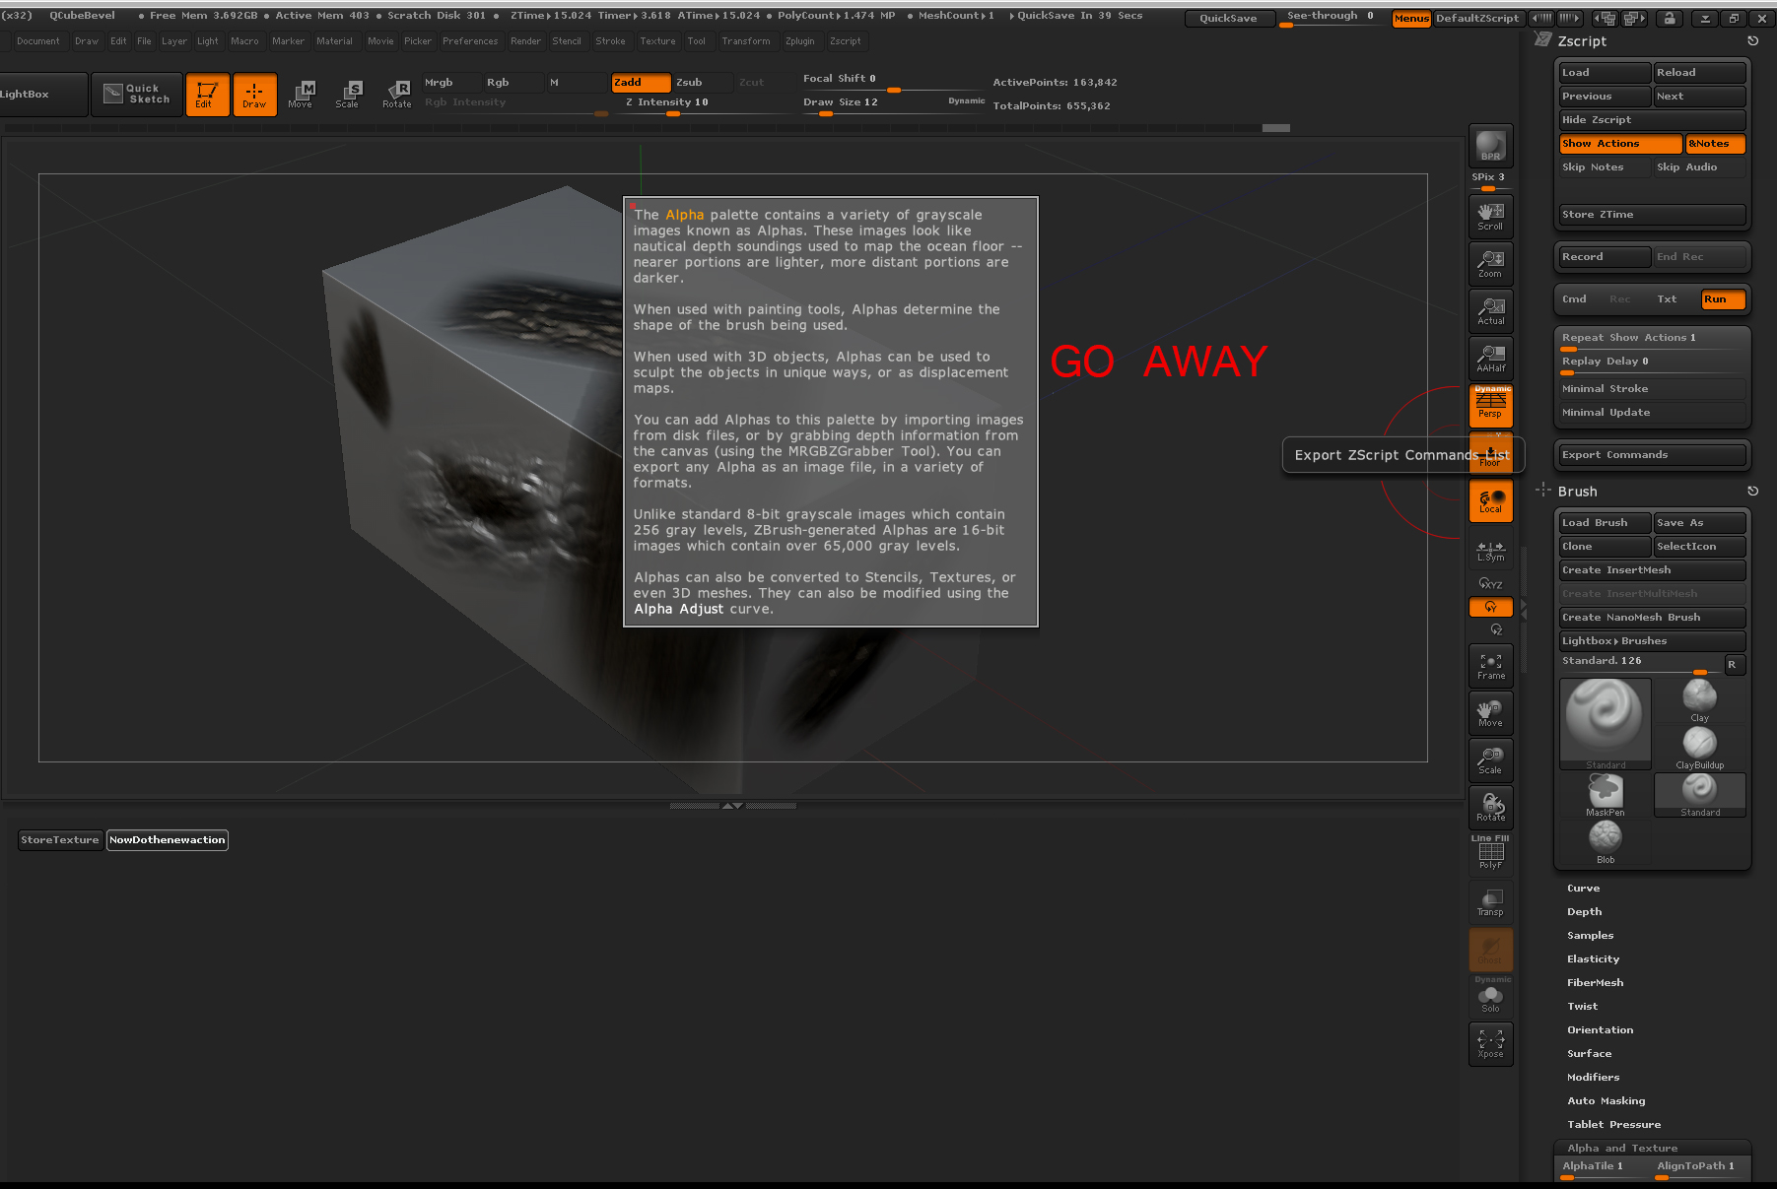Viewport: 1777px width, 1189px height.
Task: Expand the Curve brush section
Action: click(1583, 889)
